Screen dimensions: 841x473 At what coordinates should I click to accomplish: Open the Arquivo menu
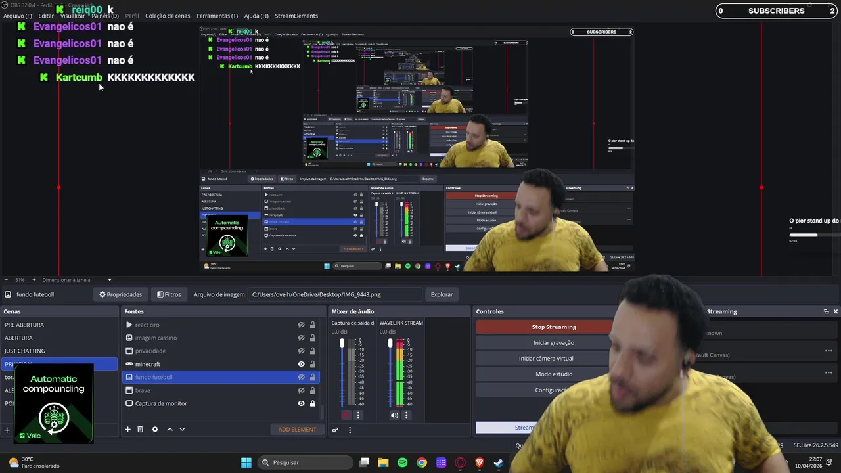(x=18, y=16)
